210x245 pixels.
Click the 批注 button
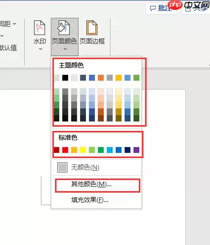pos(161,8)
